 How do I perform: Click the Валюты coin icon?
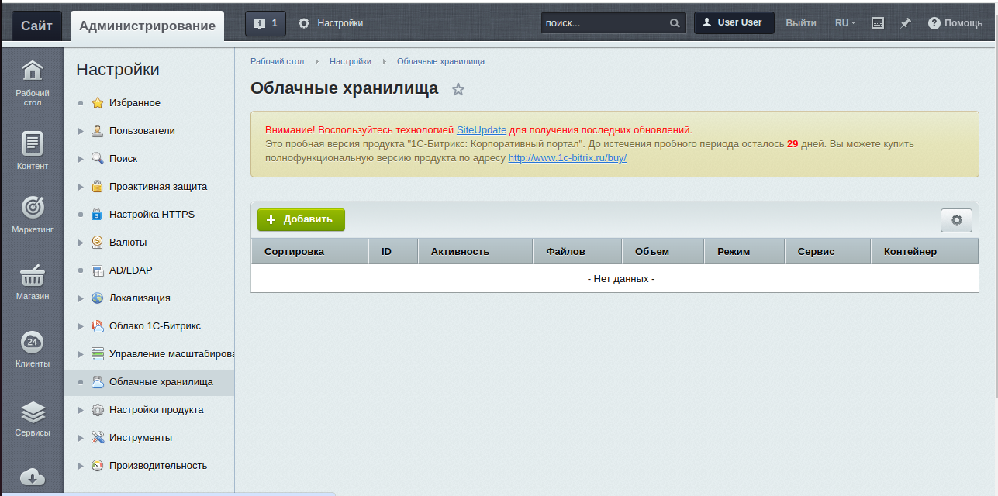pos(97,243)
